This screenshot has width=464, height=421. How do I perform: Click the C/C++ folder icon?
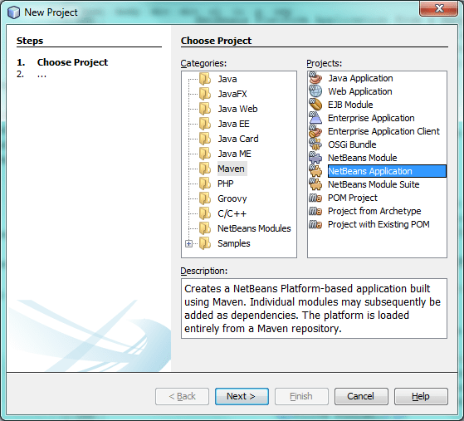205,213
